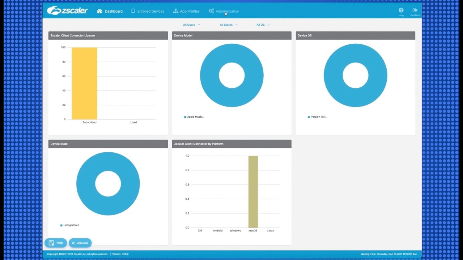Click the Device Model panel header

231,35
